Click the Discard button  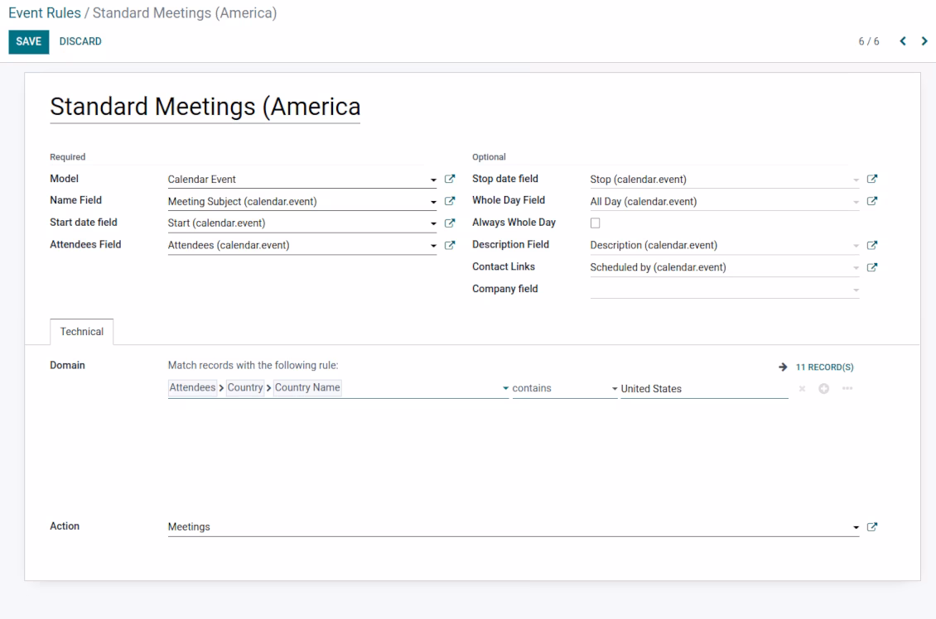click(x=80, y=41)
